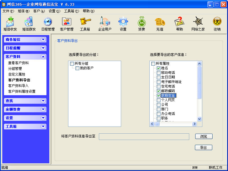Open 自定义属性 in sidebar
The image size is (228, 171).
pyautogui.click(x=17, y=74)
